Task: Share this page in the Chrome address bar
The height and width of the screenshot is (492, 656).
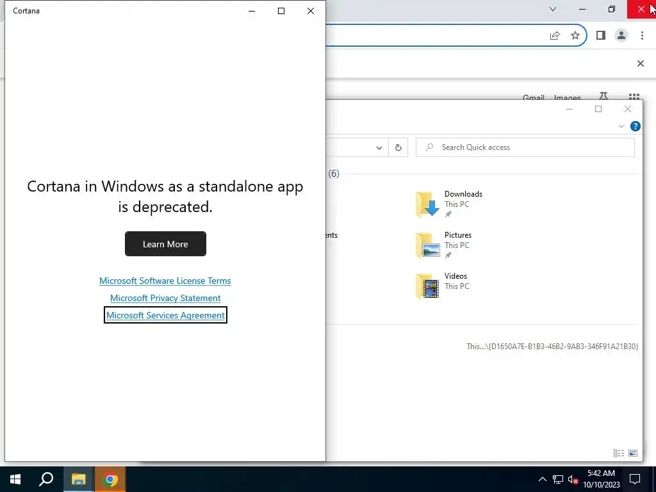Action: [x=555, y=36]
